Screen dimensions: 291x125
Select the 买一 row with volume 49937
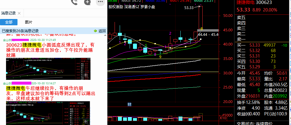tap(262, 45)
